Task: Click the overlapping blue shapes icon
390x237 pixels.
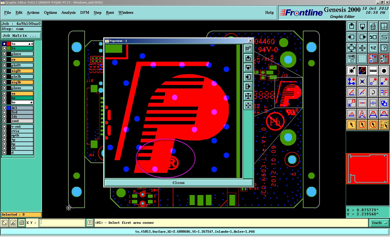Action: [x=384, y=103]
